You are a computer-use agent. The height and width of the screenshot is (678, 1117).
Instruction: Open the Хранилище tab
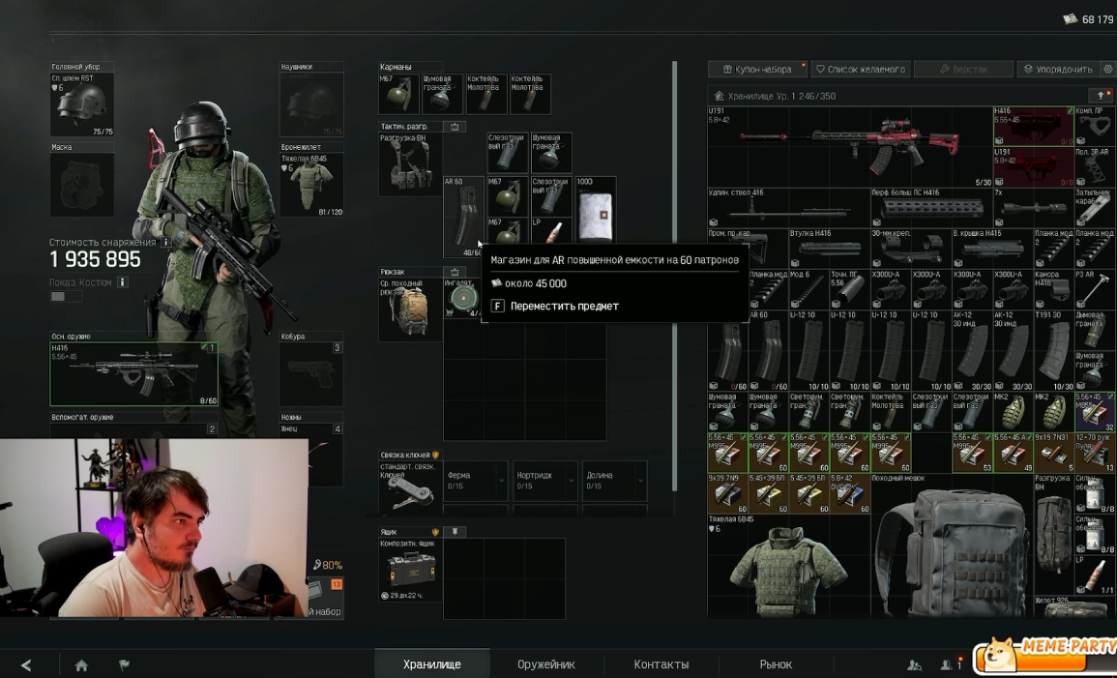(x=431, y=664)
